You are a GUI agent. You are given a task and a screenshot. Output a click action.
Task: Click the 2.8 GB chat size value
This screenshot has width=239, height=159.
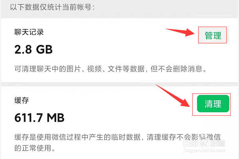click(33, 50)
